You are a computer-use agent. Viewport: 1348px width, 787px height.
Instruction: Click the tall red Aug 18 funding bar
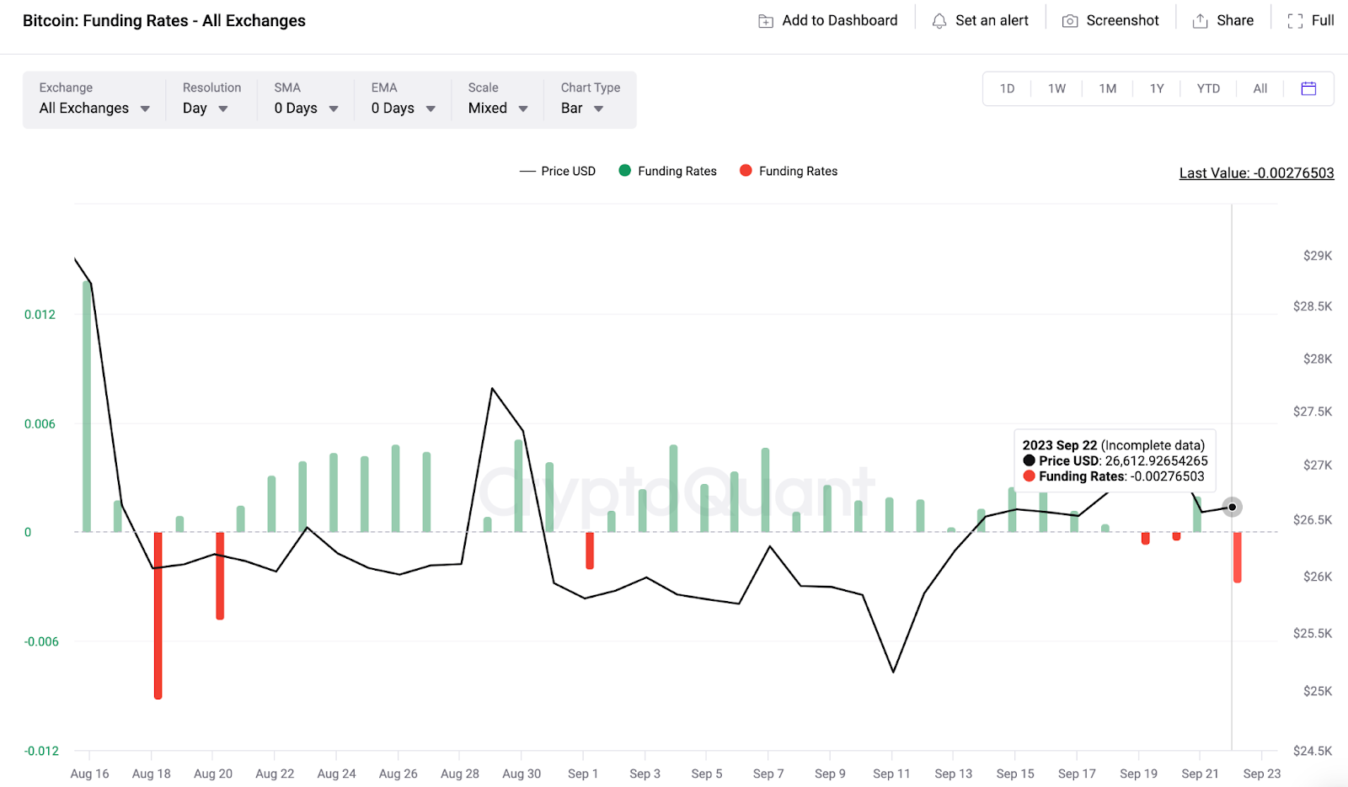pos(158,614)
